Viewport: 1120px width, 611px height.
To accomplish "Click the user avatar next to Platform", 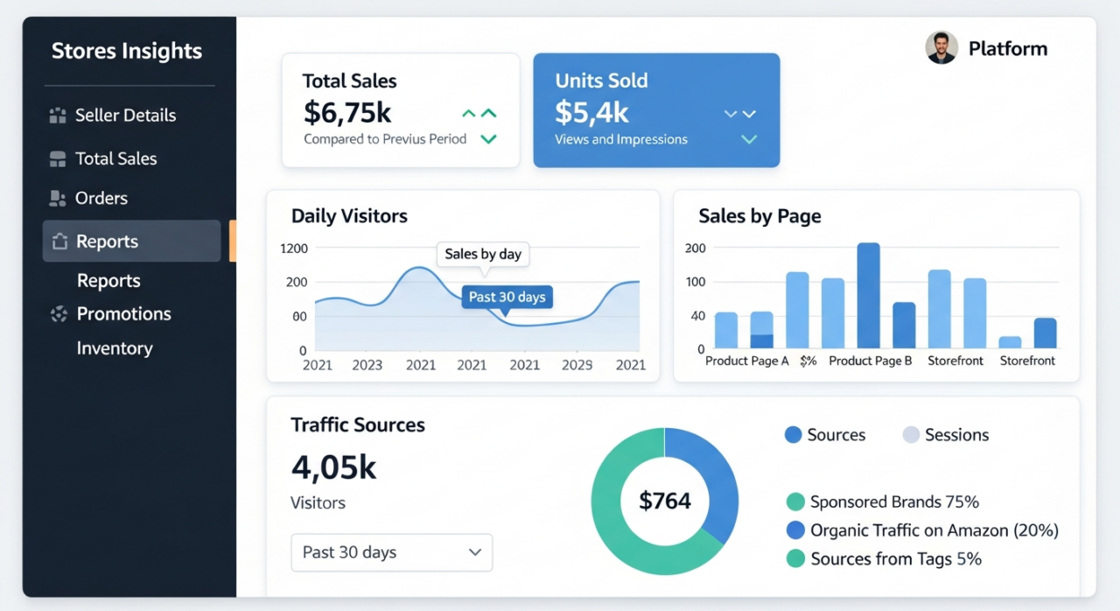I will click(x=941, y=48).
